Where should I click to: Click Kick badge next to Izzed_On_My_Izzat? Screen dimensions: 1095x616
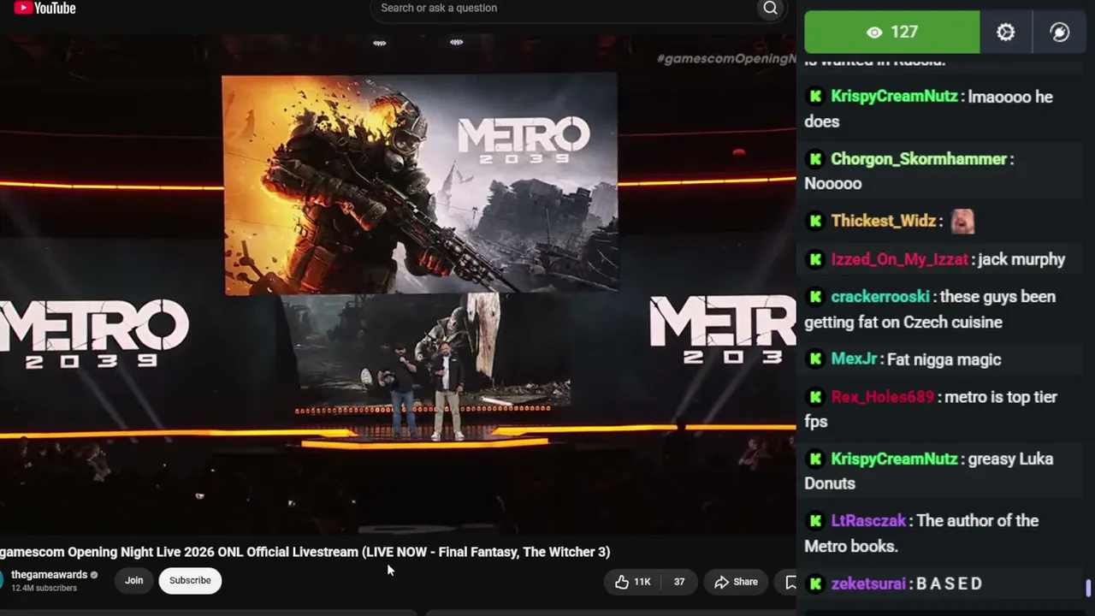click(815, 259)
